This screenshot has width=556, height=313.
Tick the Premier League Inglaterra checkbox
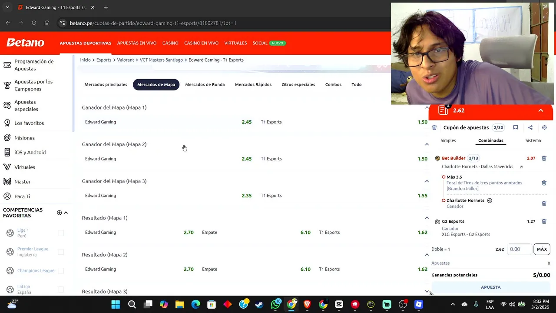point(61,252)
